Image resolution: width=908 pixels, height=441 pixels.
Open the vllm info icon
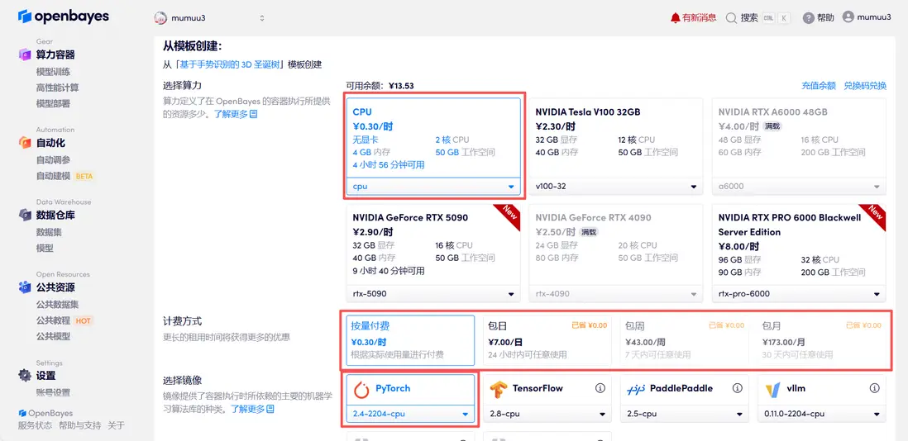point(874,388)
